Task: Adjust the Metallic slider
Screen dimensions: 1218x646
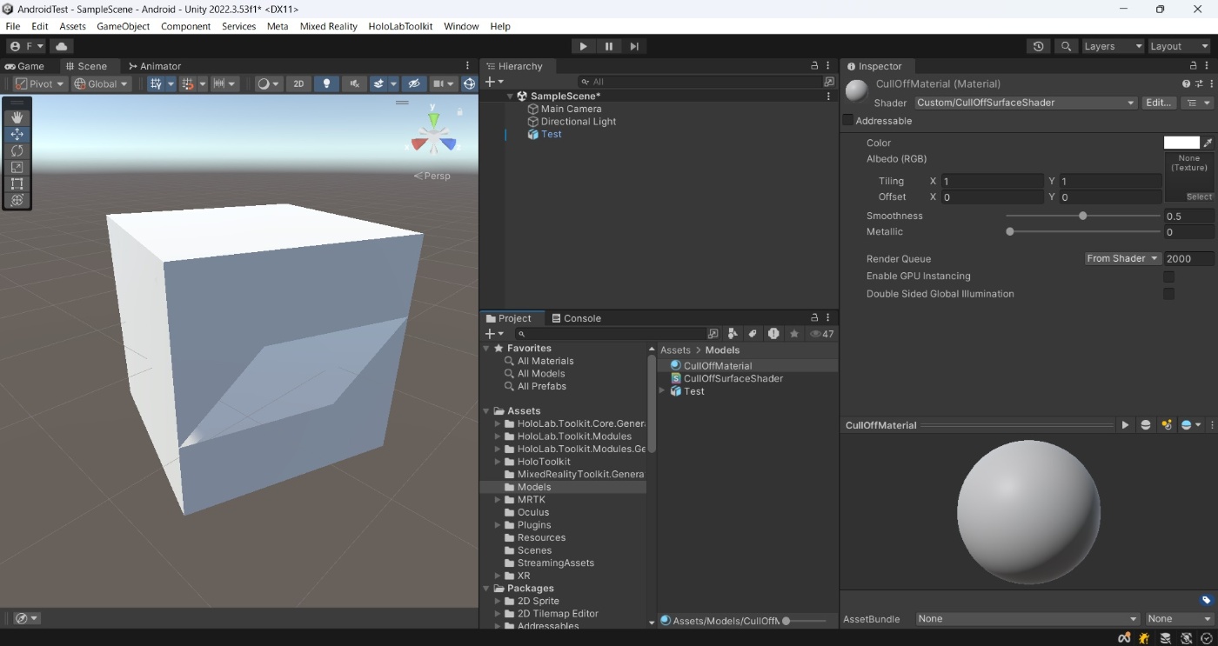Action: (1082, 232)
